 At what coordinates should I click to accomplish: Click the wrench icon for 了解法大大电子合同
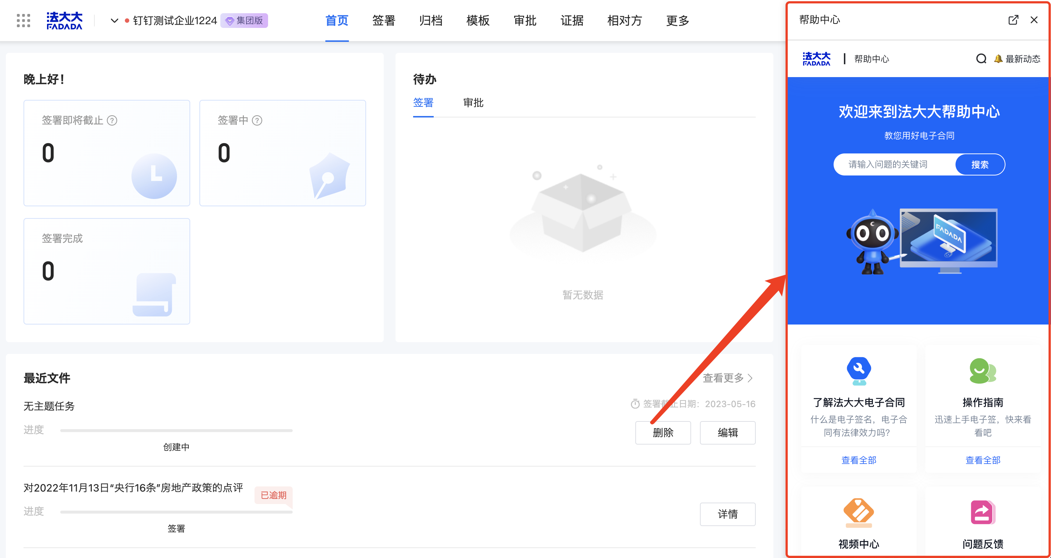859,371
